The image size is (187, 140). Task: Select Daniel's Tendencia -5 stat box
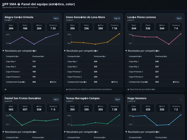coord(53,108)
